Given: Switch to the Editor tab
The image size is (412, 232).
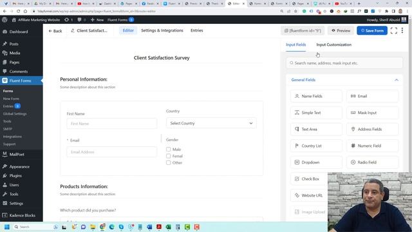Looking at the screenshot, I should [x=128, y=30].
